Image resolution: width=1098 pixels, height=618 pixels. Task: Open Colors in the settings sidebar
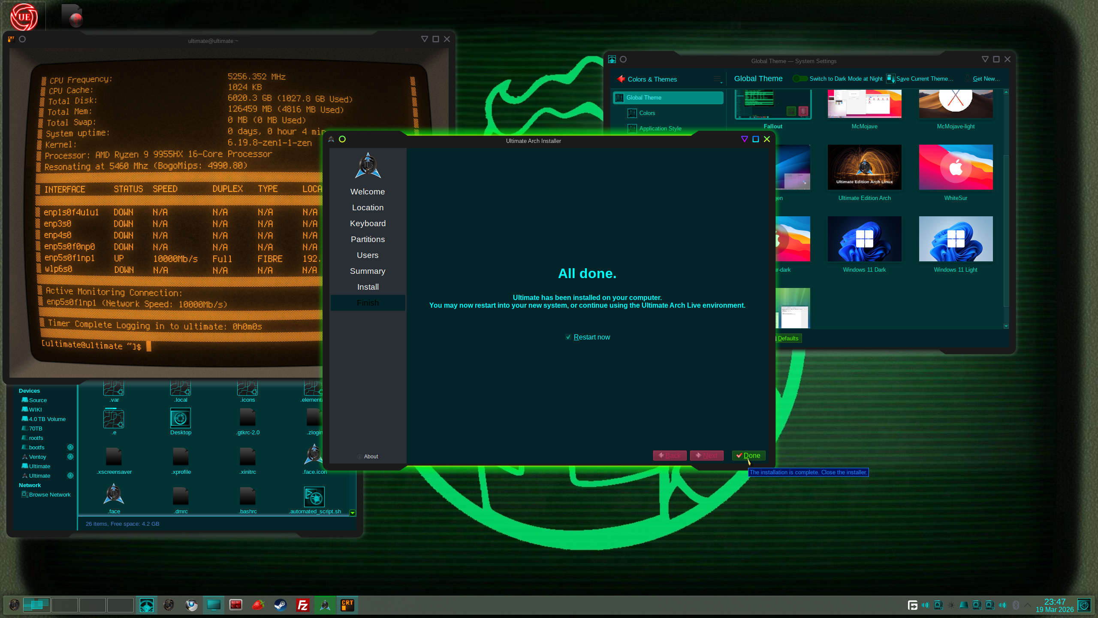click(x=668, y=113)
